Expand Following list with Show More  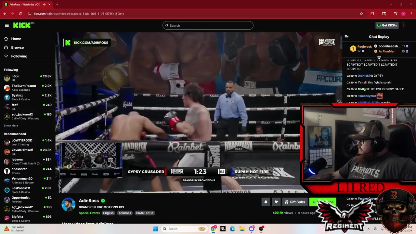(11, 126)
